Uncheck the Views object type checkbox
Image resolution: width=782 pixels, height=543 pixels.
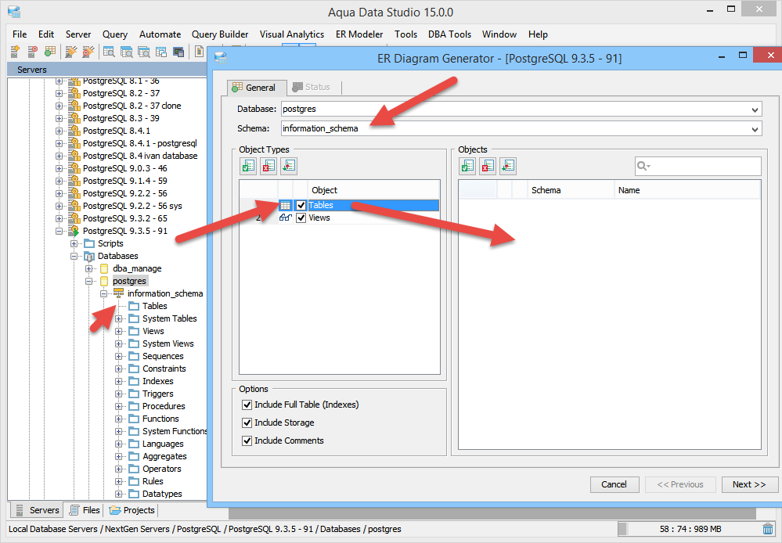pyautogui.click(x=301, y=218)
